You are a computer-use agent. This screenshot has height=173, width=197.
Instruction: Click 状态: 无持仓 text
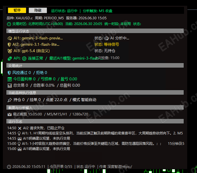(105, 51)
